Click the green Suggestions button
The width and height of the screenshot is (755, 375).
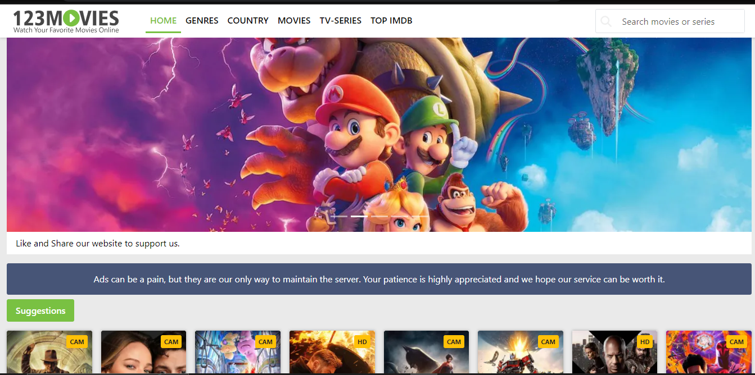click(40, 310)
